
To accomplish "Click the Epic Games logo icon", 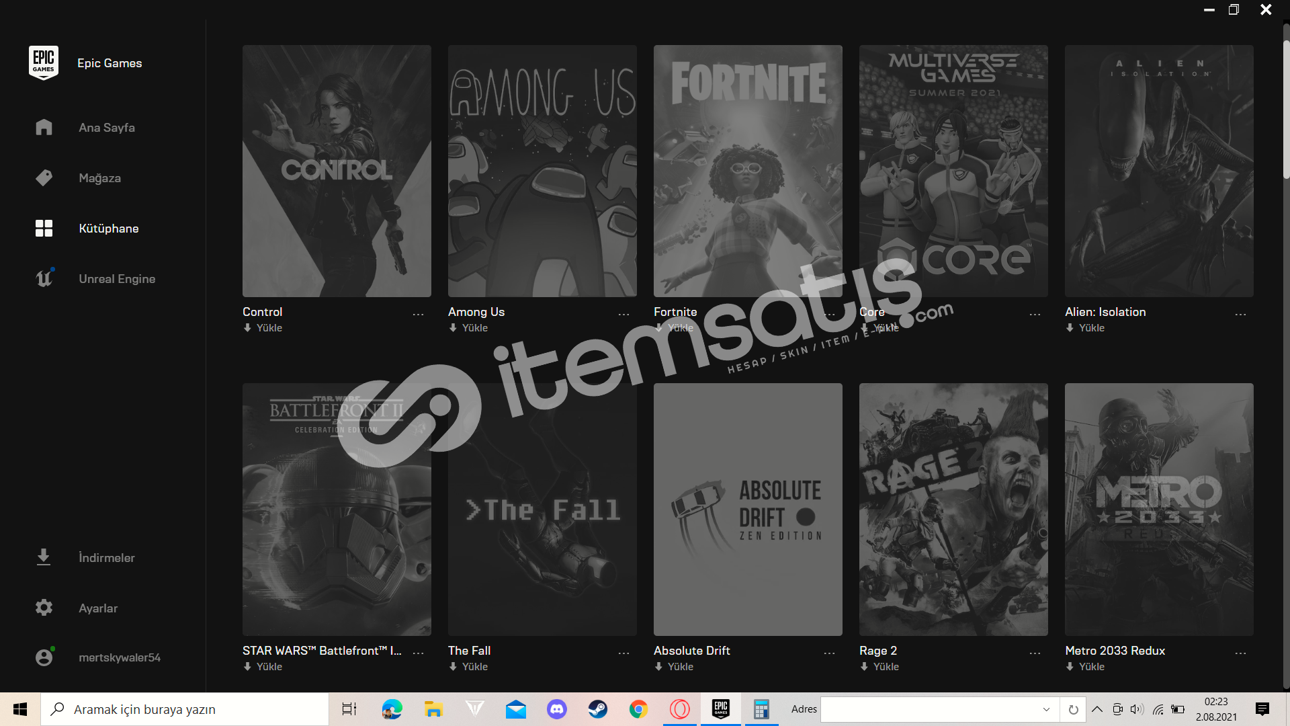I will [x=44, y=63].
